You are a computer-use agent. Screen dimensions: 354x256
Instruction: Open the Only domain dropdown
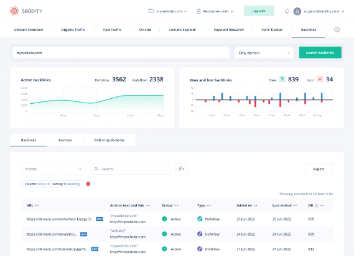(x=264, y=53)
